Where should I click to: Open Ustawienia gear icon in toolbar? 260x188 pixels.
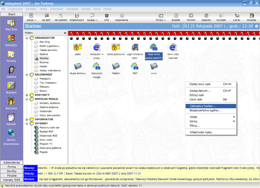point(122,16)
